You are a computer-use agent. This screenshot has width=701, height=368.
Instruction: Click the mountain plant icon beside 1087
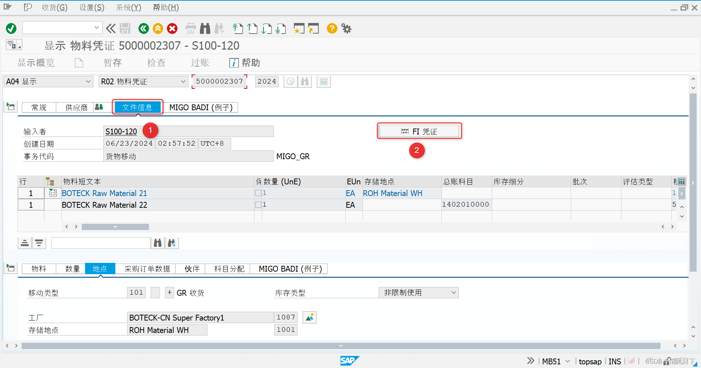[x=310, y=317]
